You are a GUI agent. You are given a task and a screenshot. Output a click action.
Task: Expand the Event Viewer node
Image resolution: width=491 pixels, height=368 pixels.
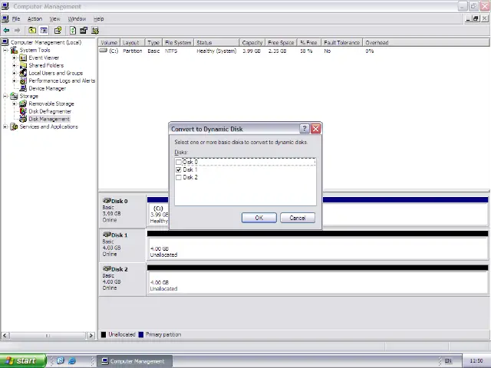coord(14,58)
